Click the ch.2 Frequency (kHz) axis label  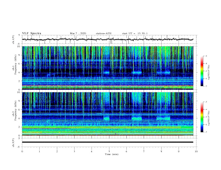click(15, 111)
